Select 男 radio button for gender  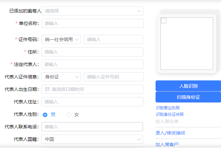[x=45, y=115]
